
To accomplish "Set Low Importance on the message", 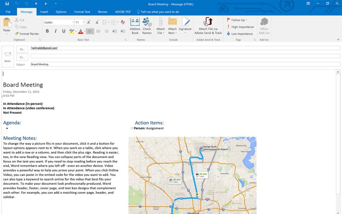I will pyautogui.click(x=239, y=34).
